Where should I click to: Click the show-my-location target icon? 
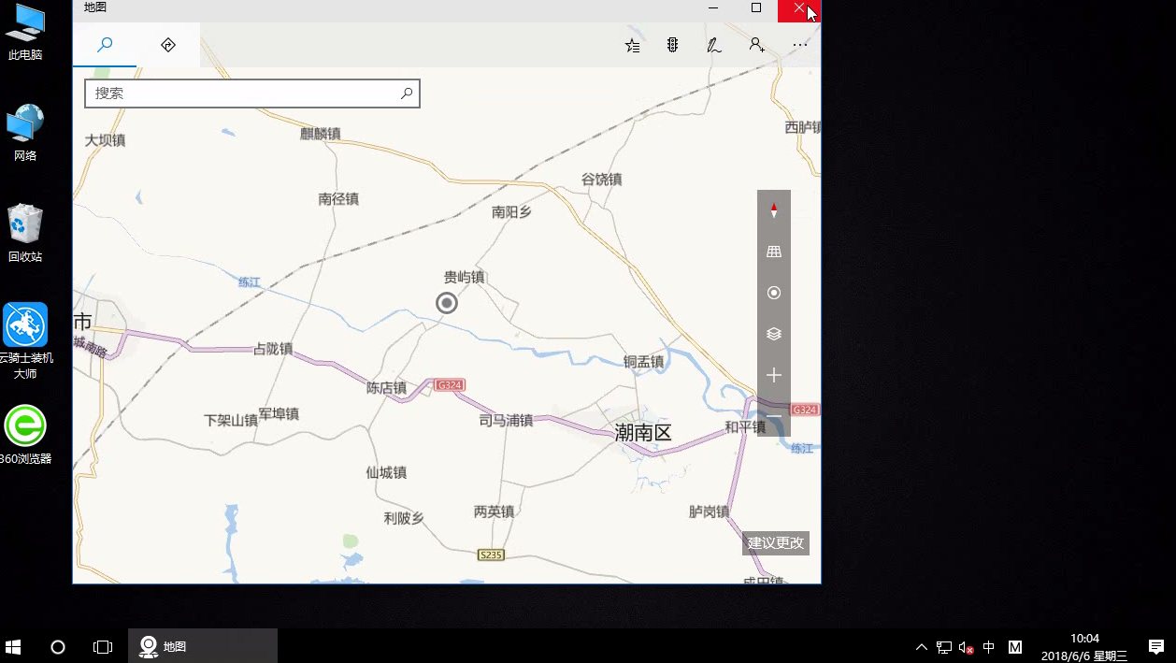pyautogui.click(x=773, y=292)
